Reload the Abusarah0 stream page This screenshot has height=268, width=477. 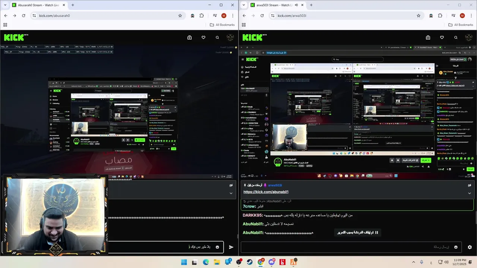pyautogui.click(x=23, y=16)
